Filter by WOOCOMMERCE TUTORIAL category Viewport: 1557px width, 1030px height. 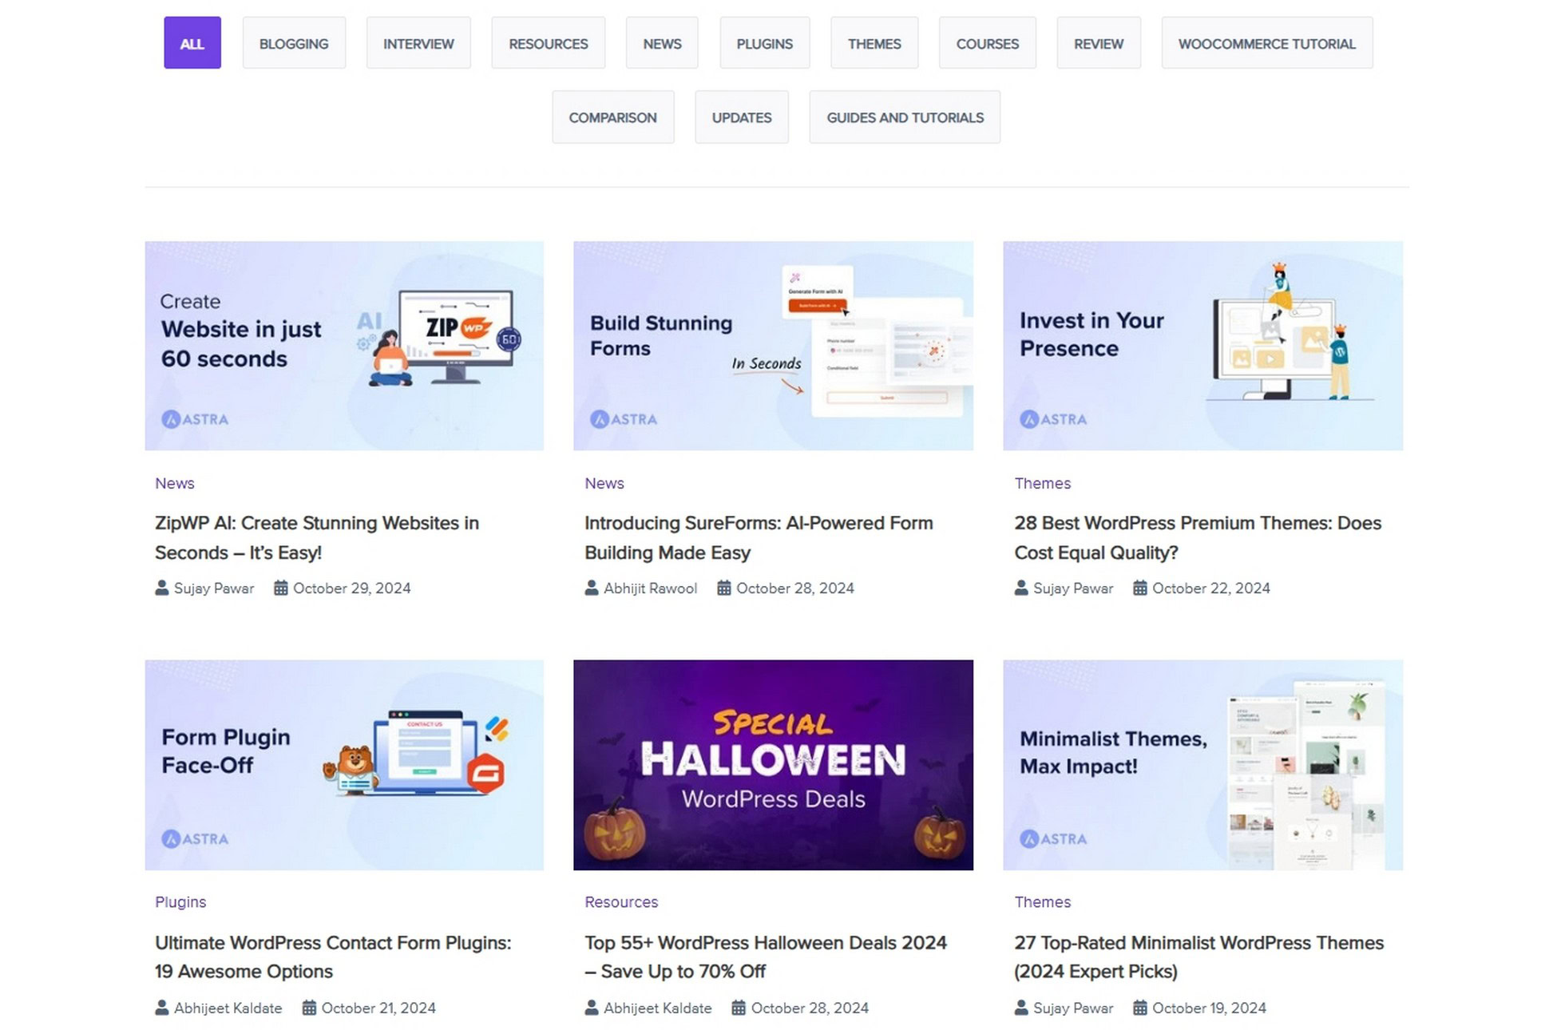point(1267,43)
